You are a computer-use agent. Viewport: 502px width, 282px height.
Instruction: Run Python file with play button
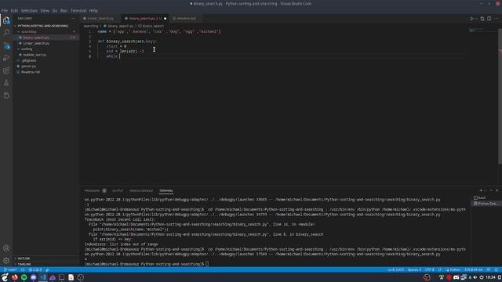click(471, 19)
